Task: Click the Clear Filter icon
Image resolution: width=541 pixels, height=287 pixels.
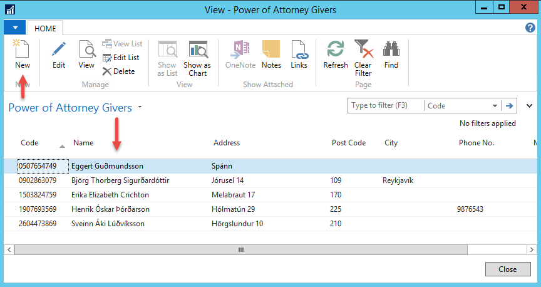Action: click(x=363, y=50)
